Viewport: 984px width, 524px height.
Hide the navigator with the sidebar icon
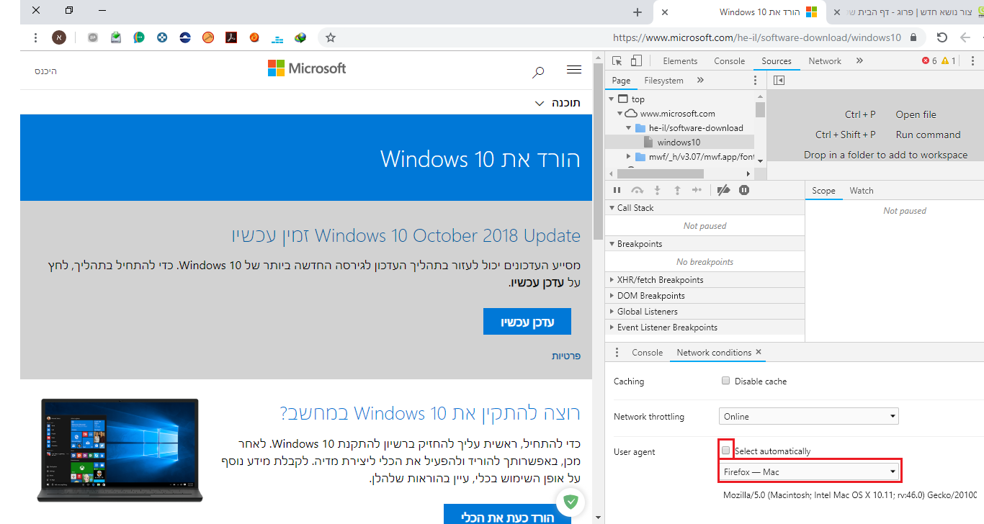click(779, 81)
